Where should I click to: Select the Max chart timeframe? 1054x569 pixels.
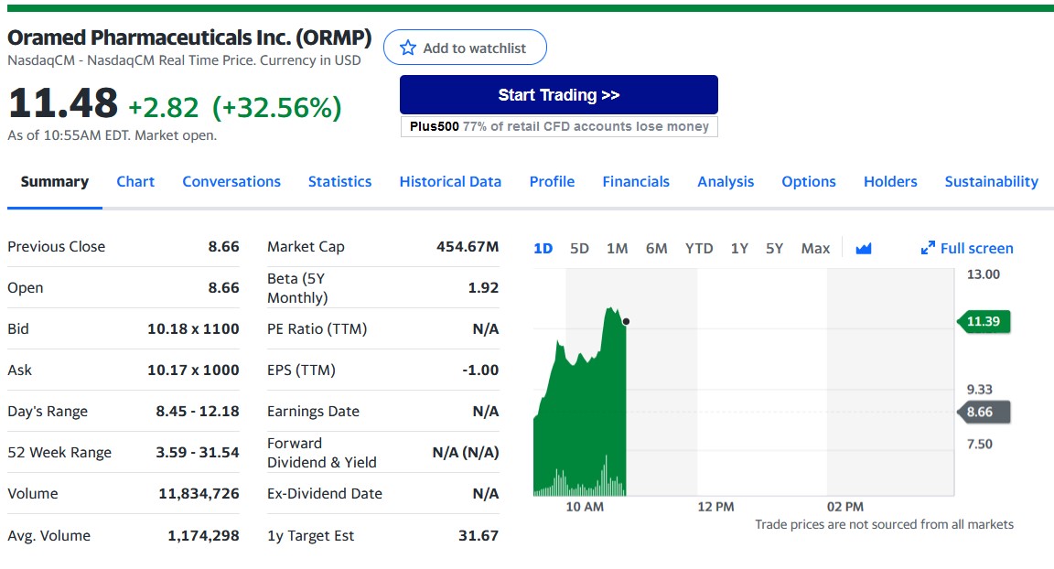(x=814, y=247)
